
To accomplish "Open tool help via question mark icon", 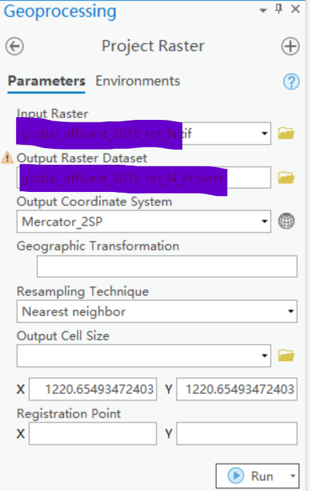I will pos(291,81).
